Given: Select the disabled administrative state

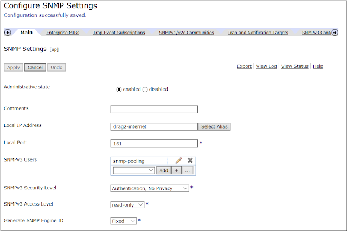Looking at the screenshot, I should [x=145, y=89].
